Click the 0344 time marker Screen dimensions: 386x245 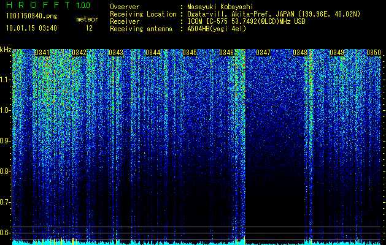click(153, 53)
